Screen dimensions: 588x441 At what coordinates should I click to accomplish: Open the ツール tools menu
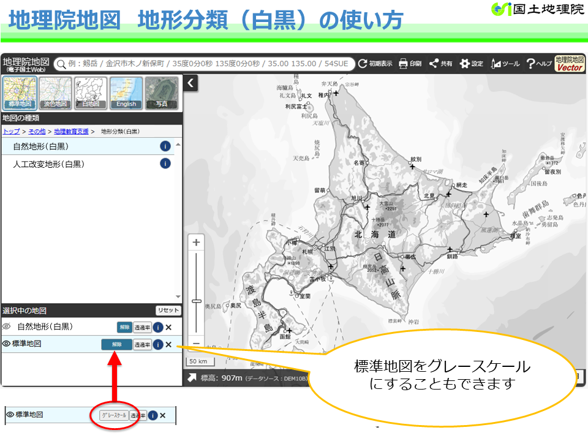tap(505, 64)
